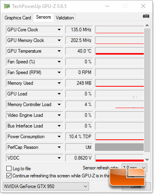Open the NVIDIA GeForce GTX 950 device selector
This screenshot has height=194, width=154.
(46, 186)
